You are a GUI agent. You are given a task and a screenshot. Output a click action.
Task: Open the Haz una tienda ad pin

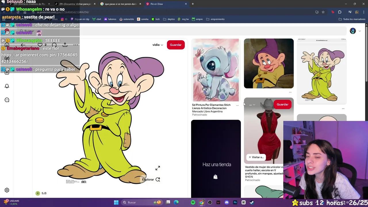point(216,159)
